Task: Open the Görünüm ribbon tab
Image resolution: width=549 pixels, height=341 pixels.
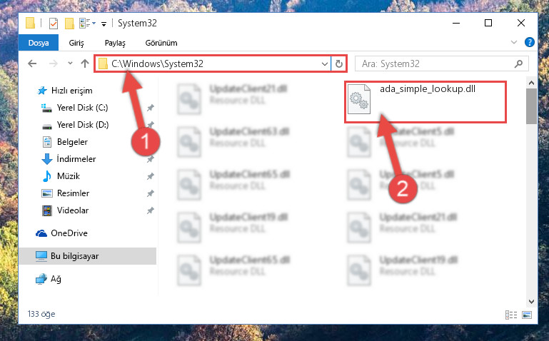Action: point(161,43)
